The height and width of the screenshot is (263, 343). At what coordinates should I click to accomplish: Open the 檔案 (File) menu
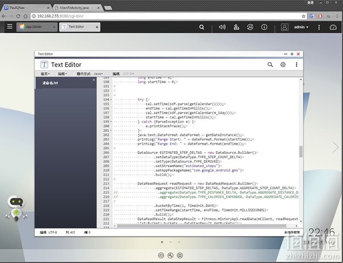45,74
